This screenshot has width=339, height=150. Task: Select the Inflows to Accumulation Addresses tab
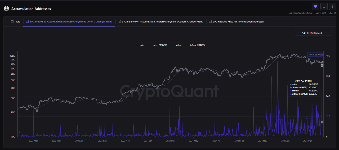point(69,22)
